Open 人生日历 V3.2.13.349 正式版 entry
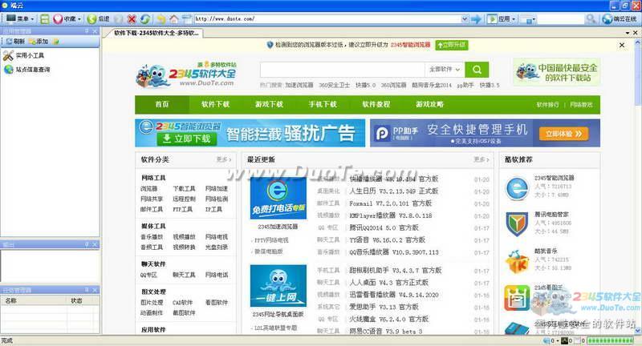 [393, 191]
